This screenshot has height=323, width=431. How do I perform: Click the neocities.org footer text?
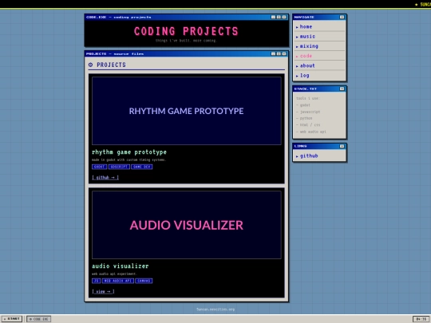(215, 309)
